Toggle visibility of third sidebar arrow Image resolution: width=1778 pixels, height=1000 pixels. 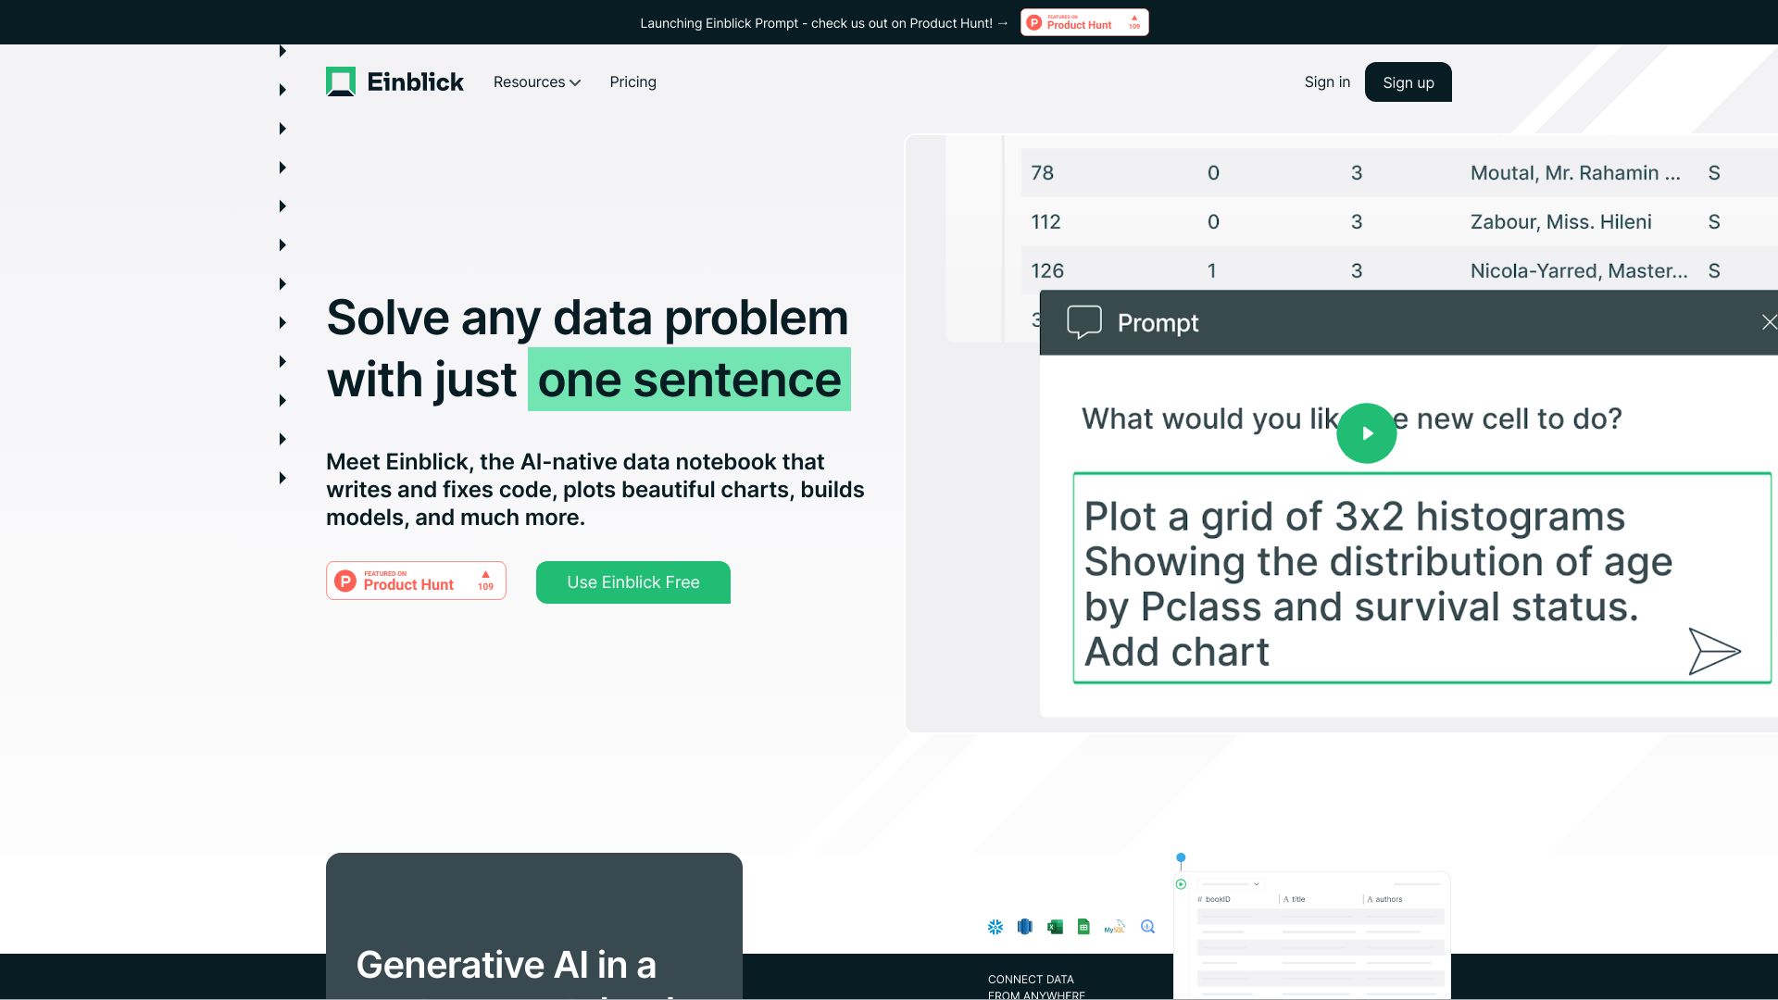[x=282, y=128]
